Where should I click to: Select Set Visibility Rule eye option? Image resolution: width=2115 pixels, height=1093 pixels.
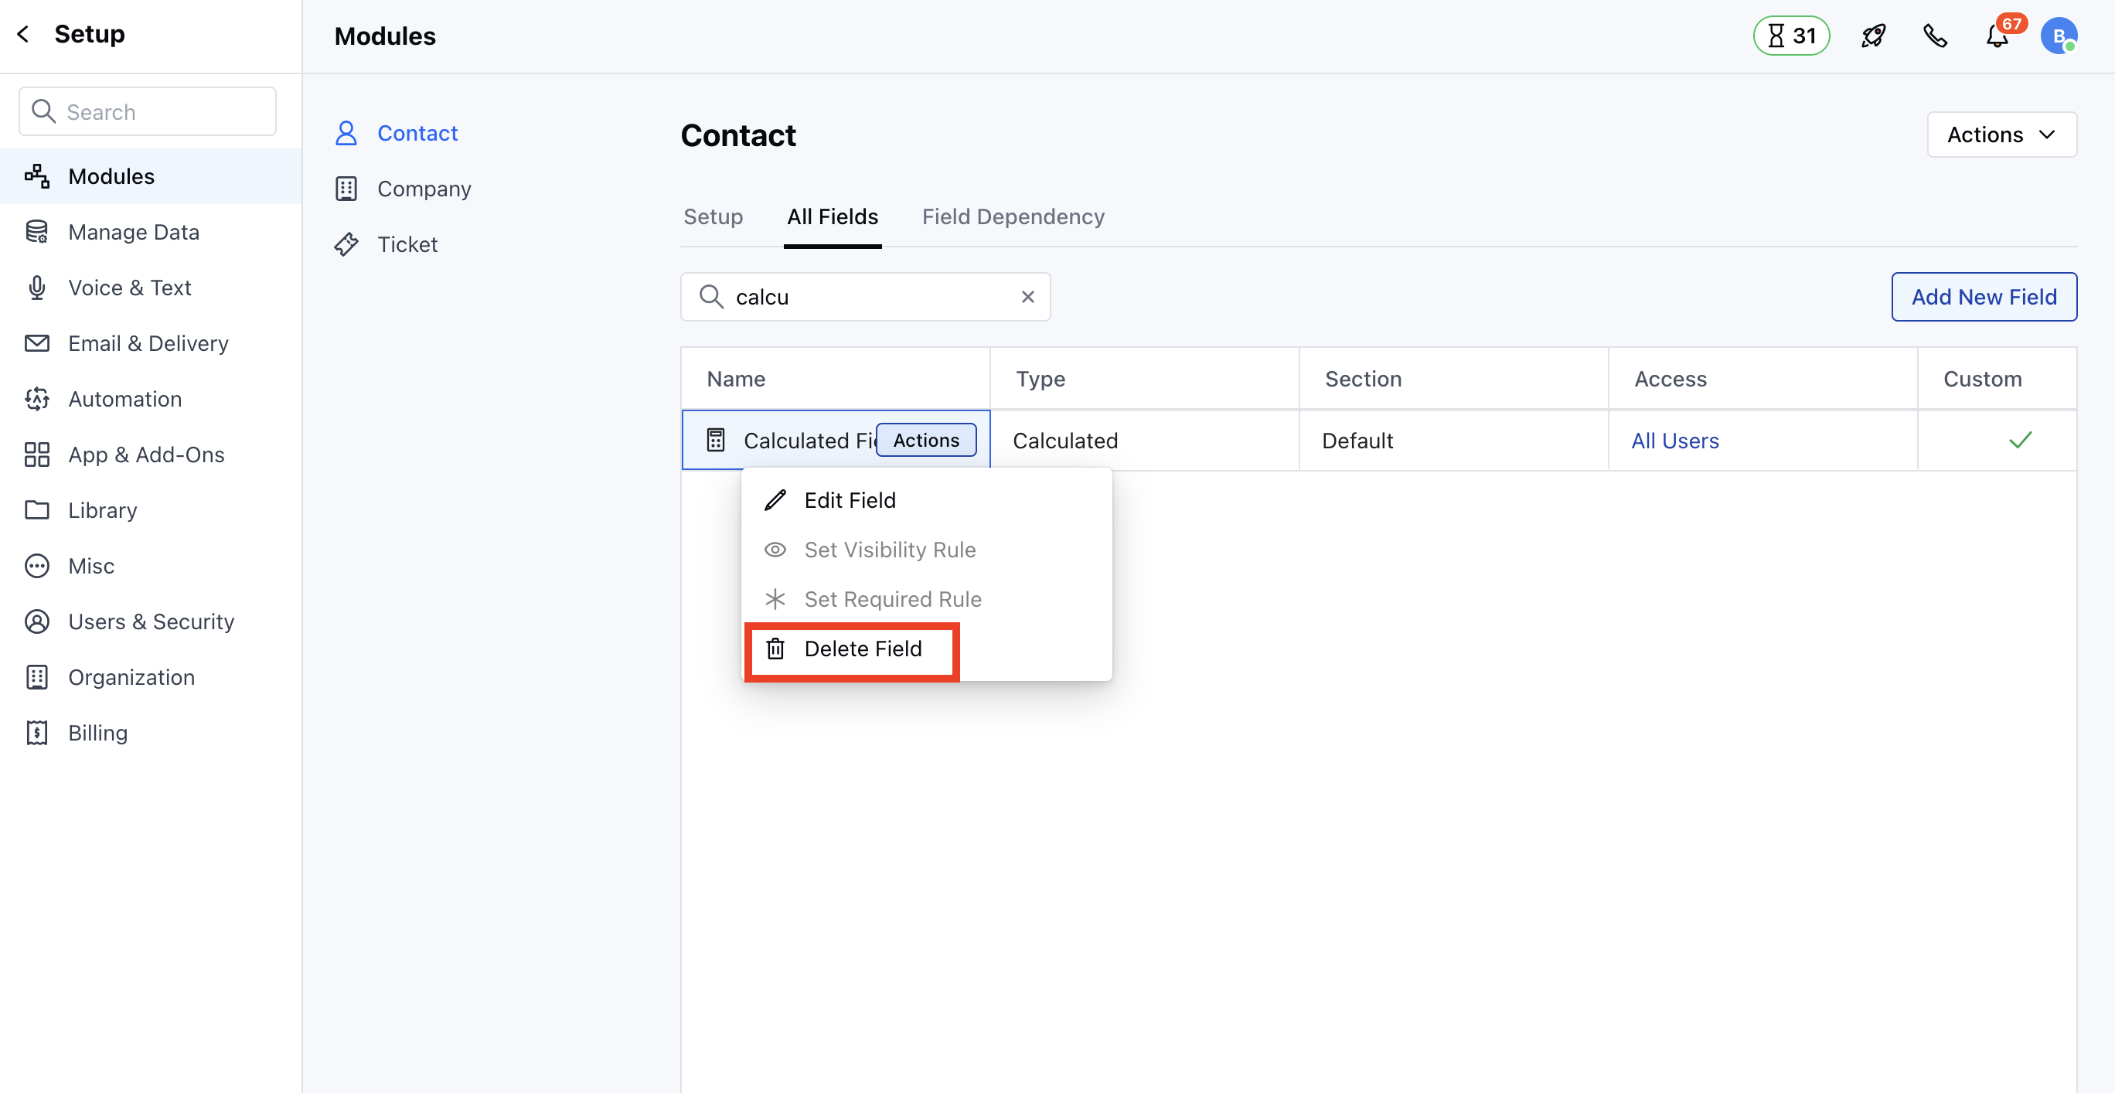889,550
